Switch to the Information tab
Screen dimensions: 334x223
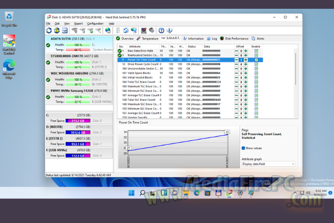tap(193, 39)
